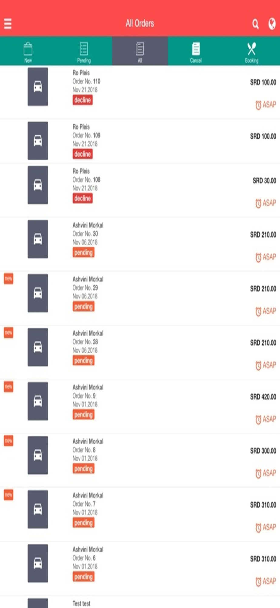Switch to the New orders tab
This screenshot has width=280, height=608.
(28, 51)
